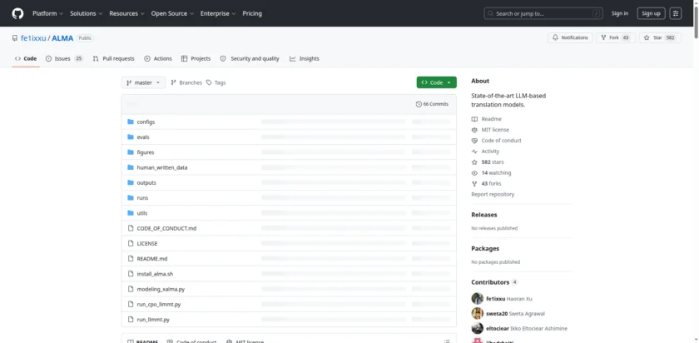Screen dimensions: 699x343
Task: Open the MIT license link
Action: 495,130
